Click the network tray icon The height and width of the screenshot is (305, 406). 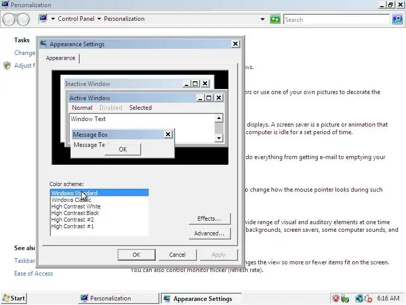coord(359,298)
